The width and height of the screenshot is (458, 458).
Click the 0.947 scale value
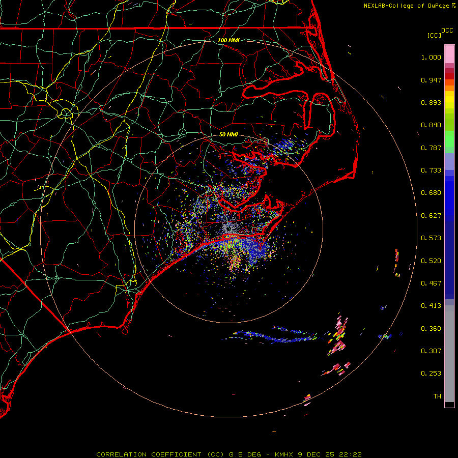pyautogui.click(x=431, y=80)
